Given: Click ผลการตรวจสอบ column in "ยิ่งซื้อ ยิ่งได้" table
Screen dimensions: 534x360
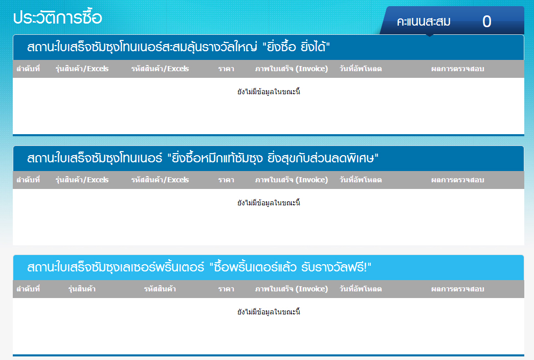Looking at the screenshot, I should pos(458,69).
